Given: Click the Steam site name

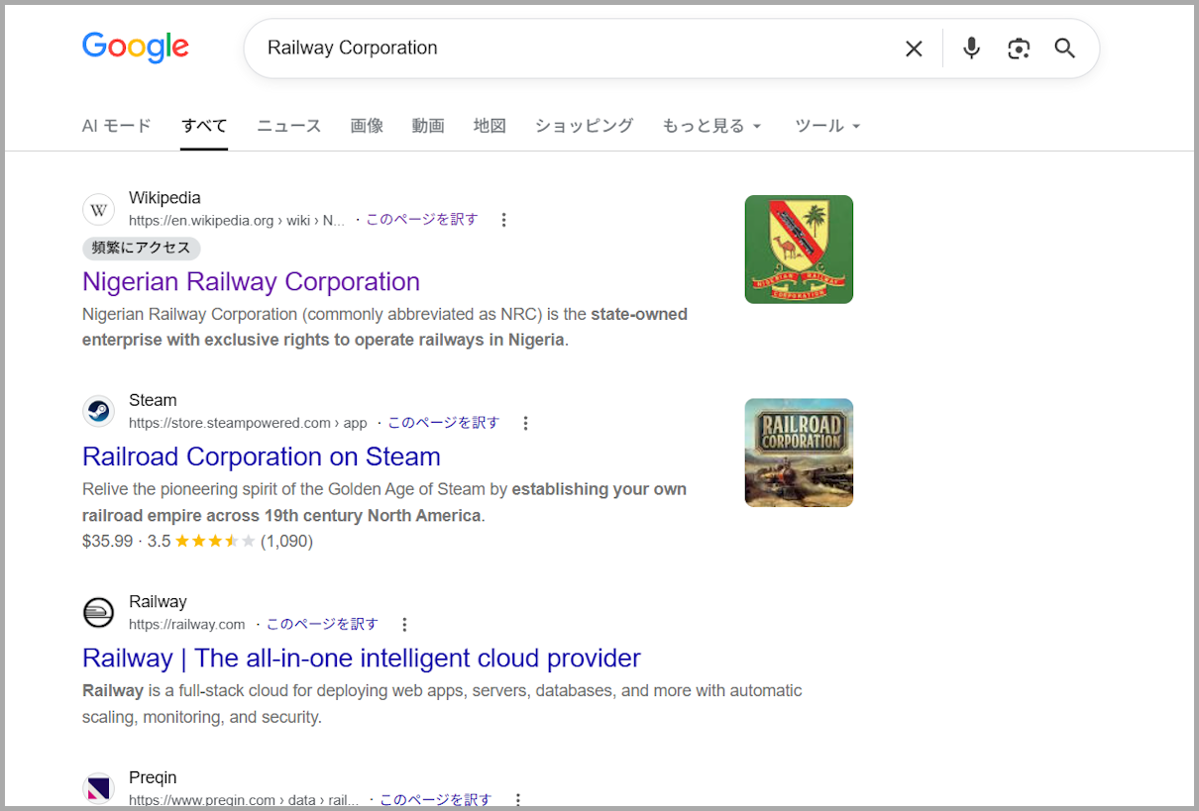Looking at the screenshot, I should pyautogui.click(x=153, y=400).
